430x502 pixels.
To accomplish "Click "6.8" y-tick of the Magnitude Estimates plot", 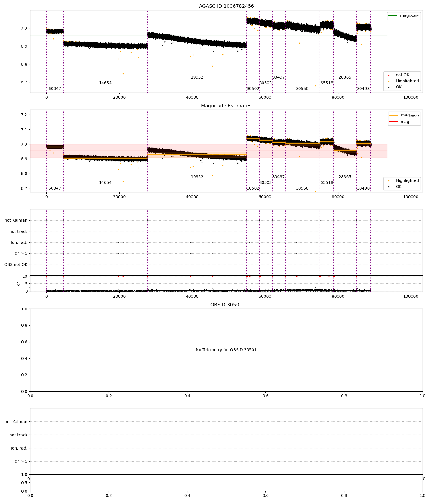I will point(24,174).
